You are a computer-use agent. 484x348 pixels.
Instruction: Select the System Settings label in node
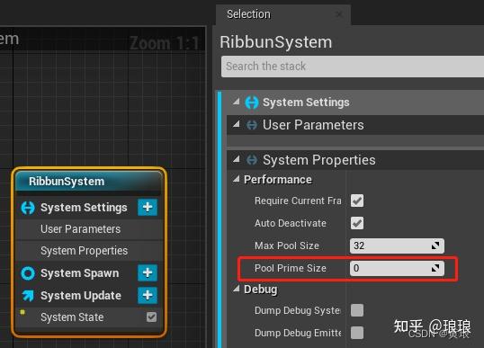click(84, 208)
